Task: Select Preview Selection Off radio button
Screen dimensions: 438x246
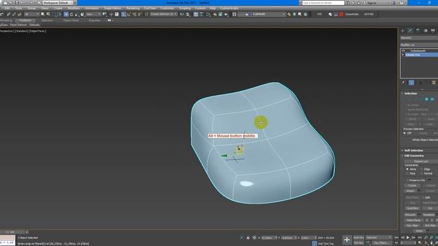Action: pyautogui.click(x=404, y=133)
